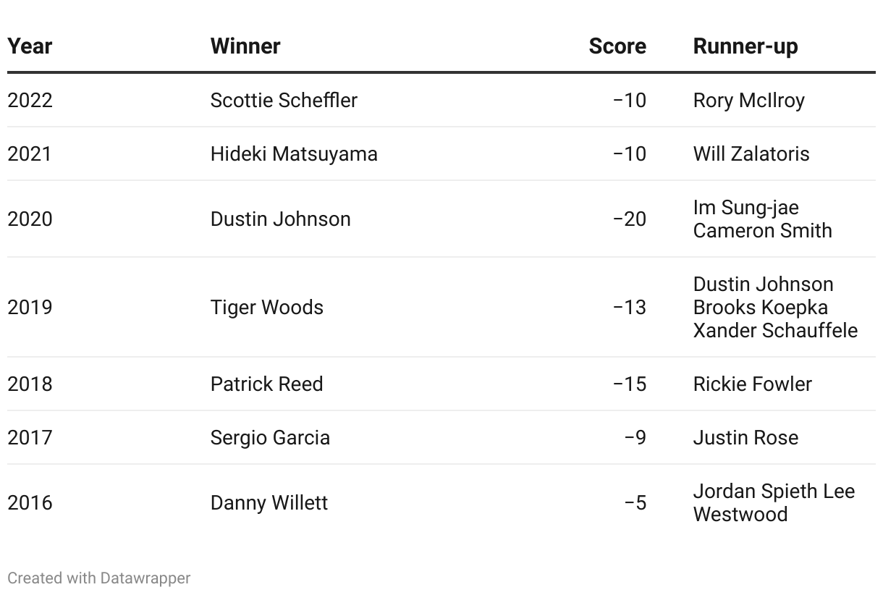Image resolution: width=883 pixels, height=595 pixels.
Task: Select the 2022 year cell
Action: pos(30,100)
